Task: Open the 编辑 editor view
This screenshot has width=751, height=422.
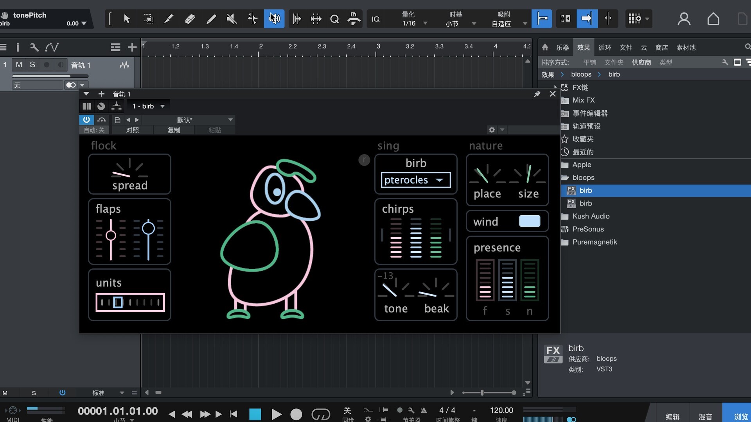Action: [x=672, y=417]
